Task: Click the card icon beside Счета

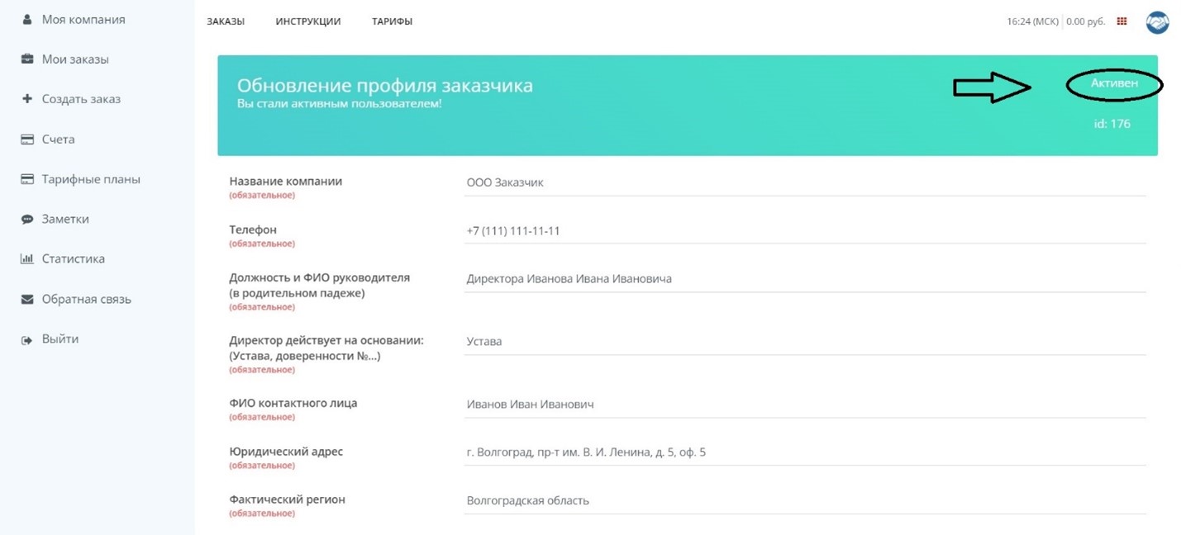Action: point(26,140)
